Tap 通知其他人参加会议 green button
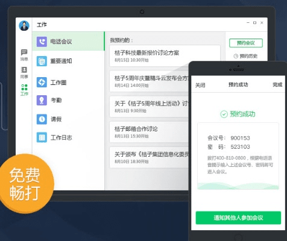The height and width of the screenshot is (241, 287). coord(238,218)
